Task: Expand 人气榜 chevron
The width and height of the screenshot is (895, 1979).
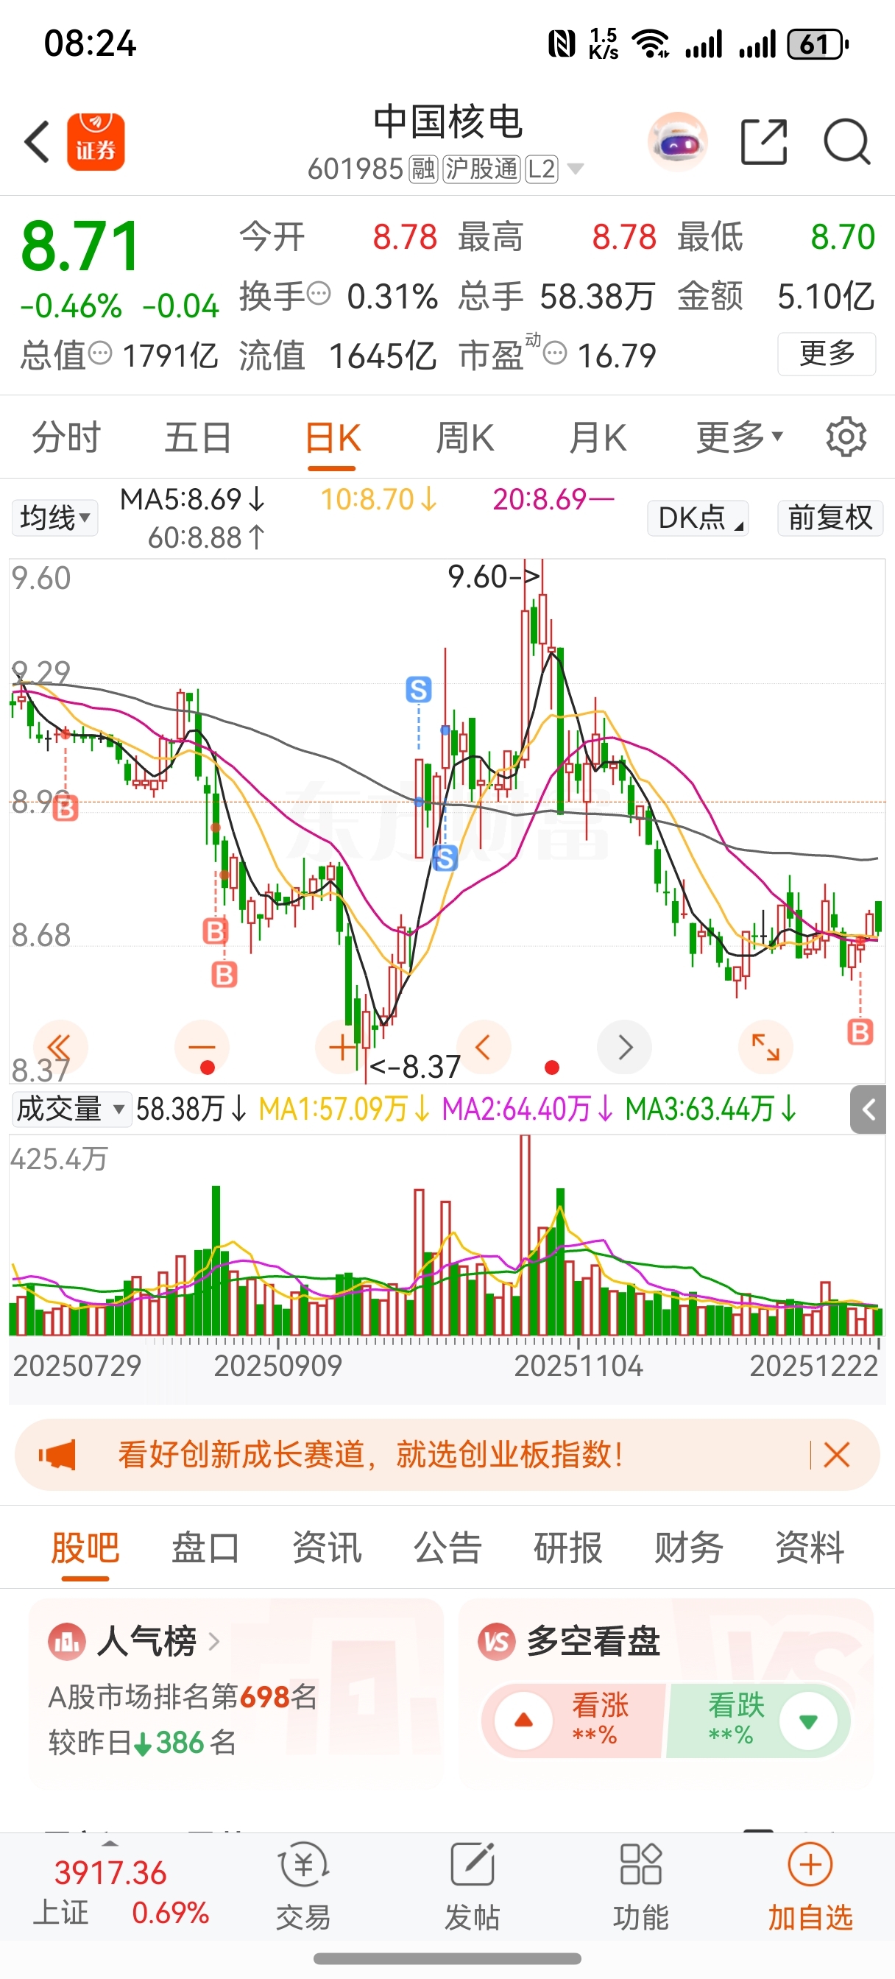Action: 214,1641
